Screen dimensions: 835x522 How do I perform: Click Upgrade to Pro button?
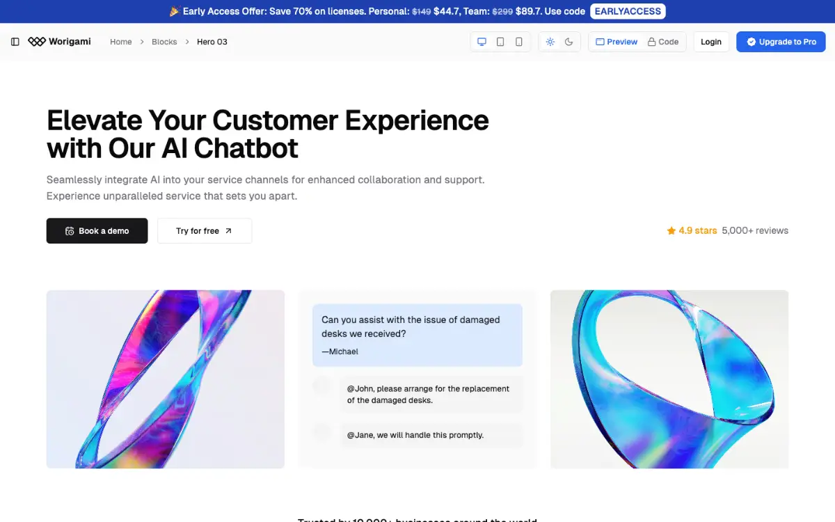pos(781,42)
